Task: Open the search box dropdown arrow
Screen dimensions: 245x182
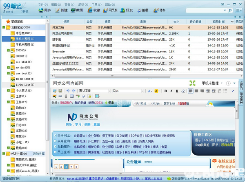Action: pyautogui.click(x=225, y=11)
